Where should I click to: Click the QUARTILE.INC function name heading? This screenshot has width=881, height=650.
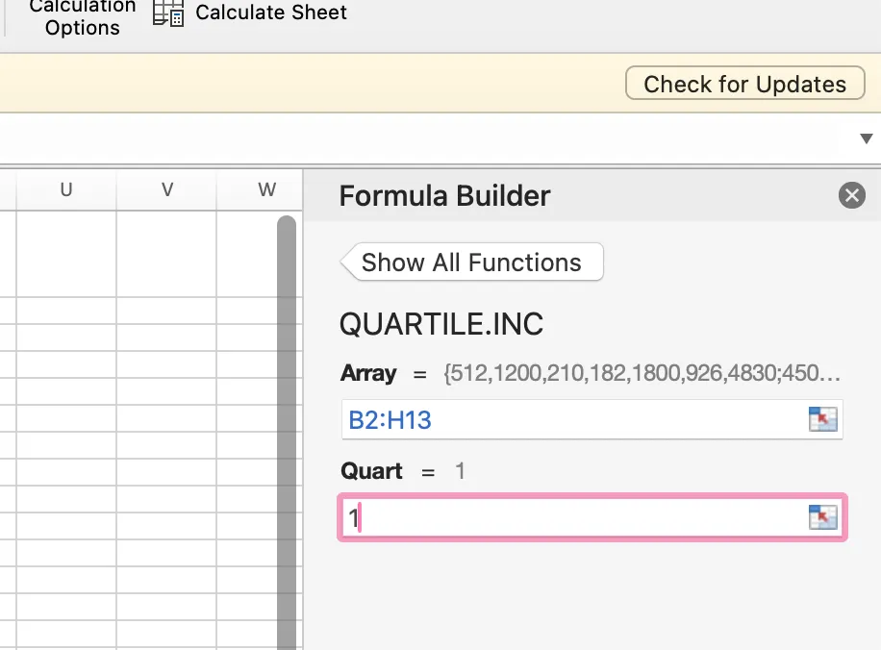pos(441,324)
